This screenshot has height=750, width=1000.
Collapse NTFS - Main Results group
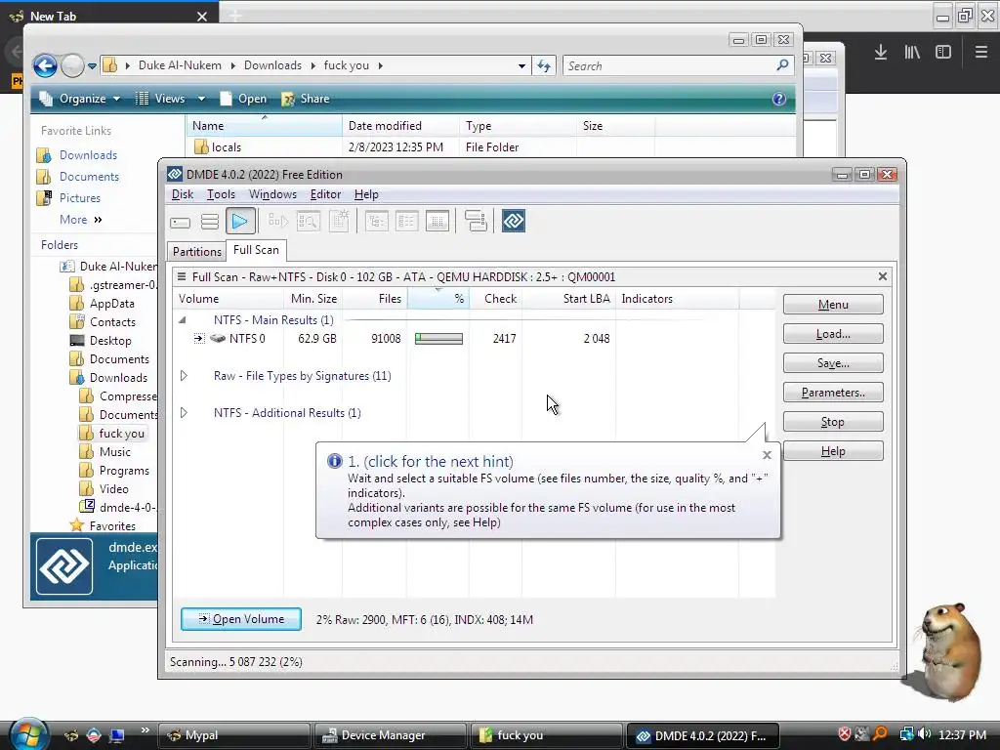183,320
